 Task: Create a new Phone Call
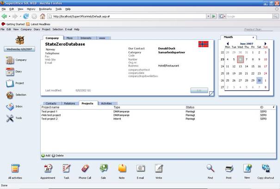click(x=85, y=168)
